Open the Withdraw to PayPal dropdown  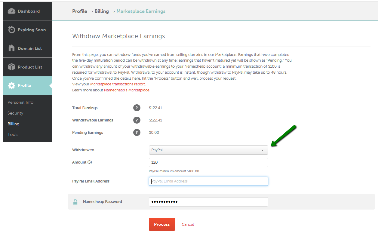(208, 150)
